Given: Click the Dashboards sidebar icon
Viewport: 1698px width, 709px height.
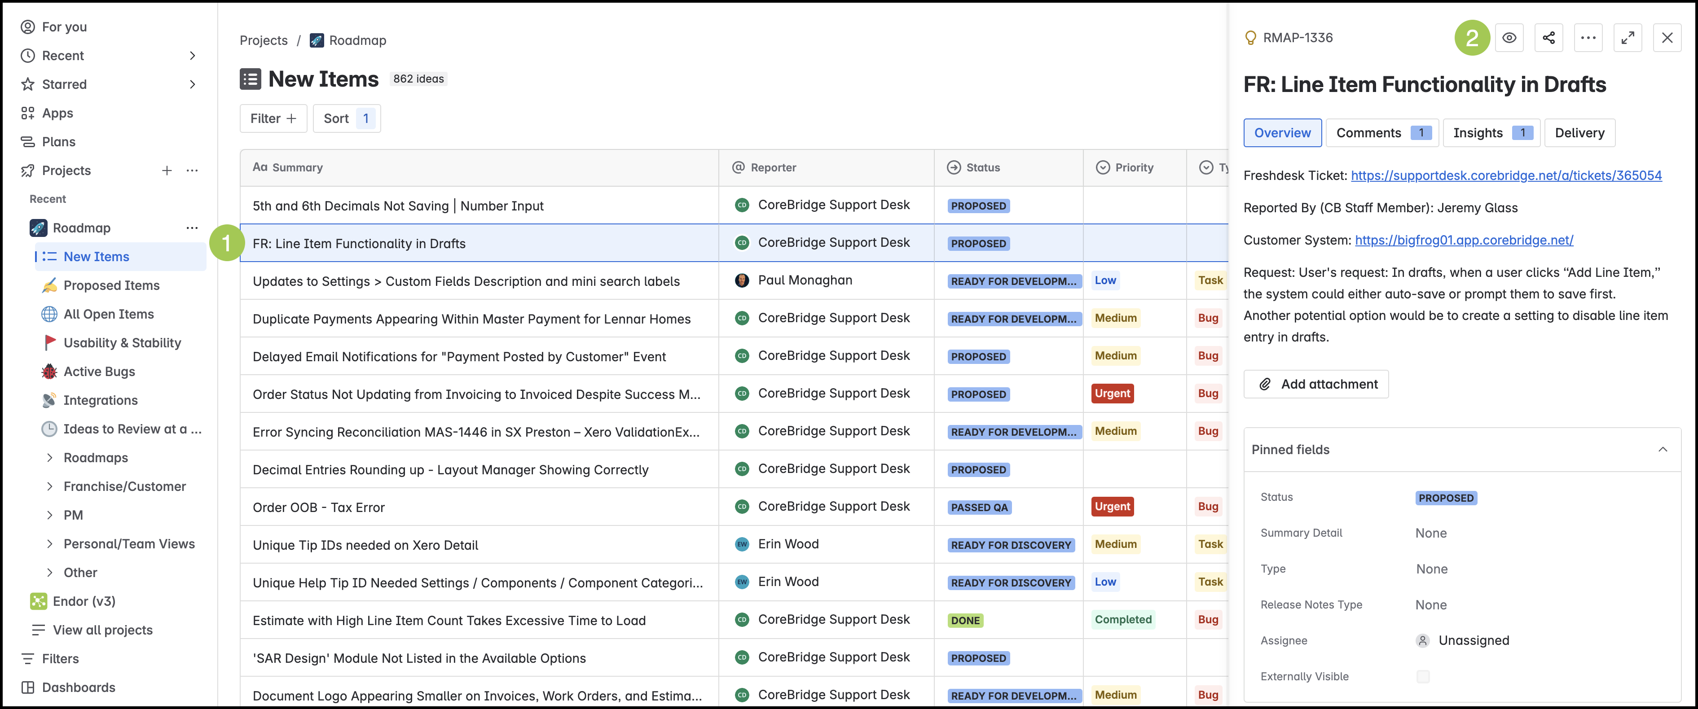Looking at the screenshot, I should 28,687.
